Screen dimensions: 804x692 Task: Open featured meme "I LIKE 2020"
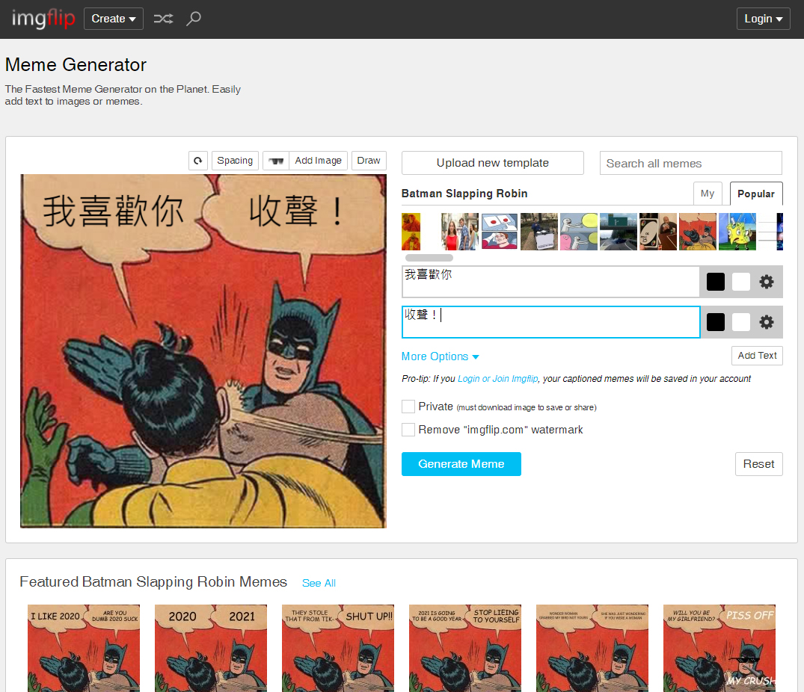click(84, 648)
